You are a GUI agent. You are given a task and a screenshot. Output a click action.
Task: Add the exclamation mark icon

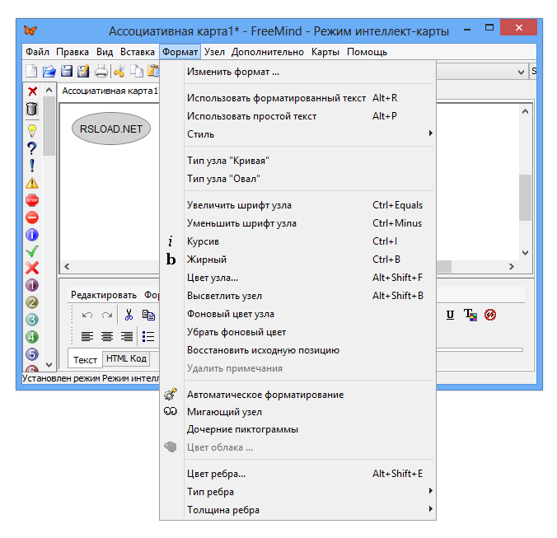[32, 166]
